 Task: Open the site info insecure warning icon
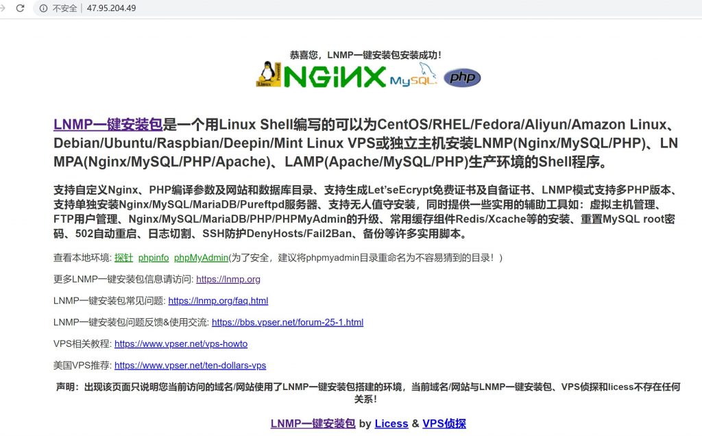point(43,8)
